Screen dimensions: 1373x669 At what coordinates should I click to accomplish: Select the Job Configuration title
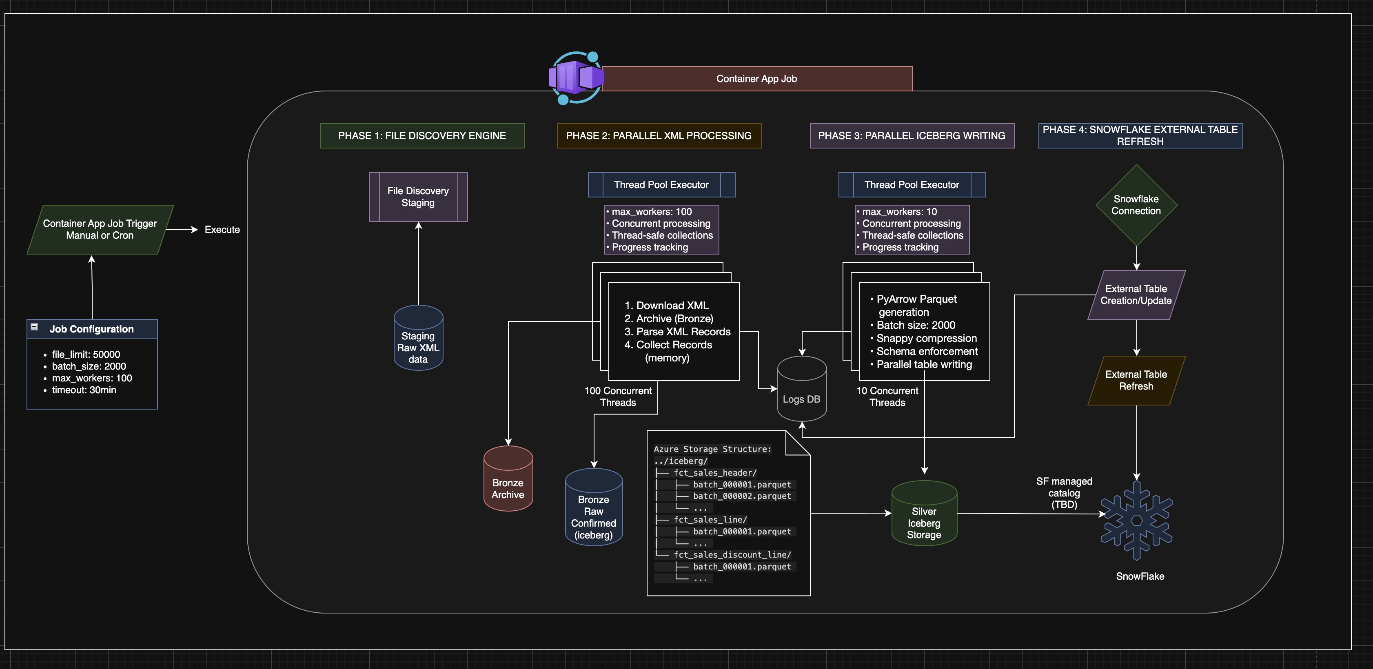(92, 329)
